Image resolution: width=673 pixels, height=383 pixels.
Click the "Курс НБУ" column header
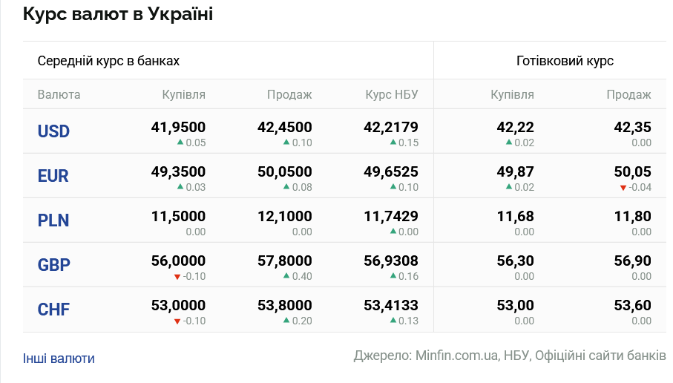pyautogui.click(x=392, y=94)
